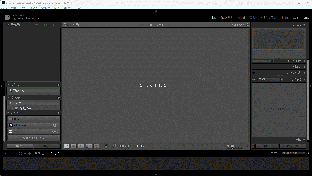Open the Metadata menu
Viewport: 312px width, 176px height.
46,7
